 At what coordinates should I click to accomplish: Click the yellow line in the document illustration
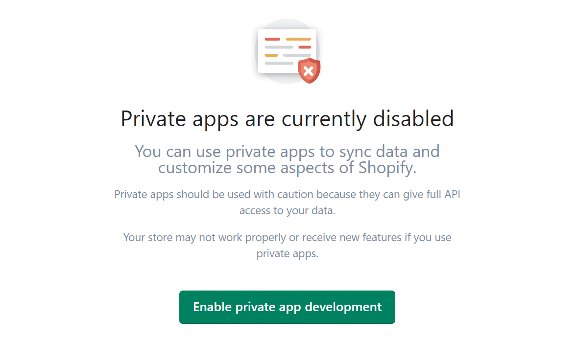pyautogui.click(x=271, y=55)
